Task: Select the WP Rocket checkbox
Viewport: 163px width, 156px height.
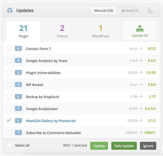Action: coord(9,84)
